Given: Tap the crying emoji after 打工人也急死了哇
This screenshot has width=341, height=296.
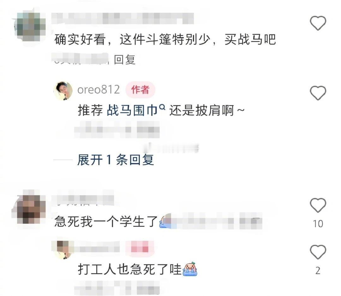Looking at the screenshot, I should [190, 269].
